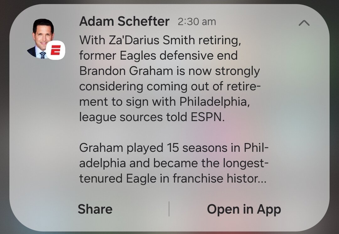Tap the sender name Adam Schefter

124,22
